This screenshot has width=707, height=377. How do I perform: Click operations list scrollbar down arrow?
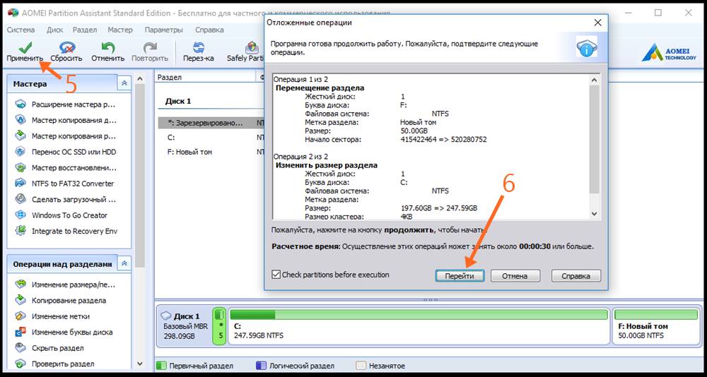tap(594, 214)
